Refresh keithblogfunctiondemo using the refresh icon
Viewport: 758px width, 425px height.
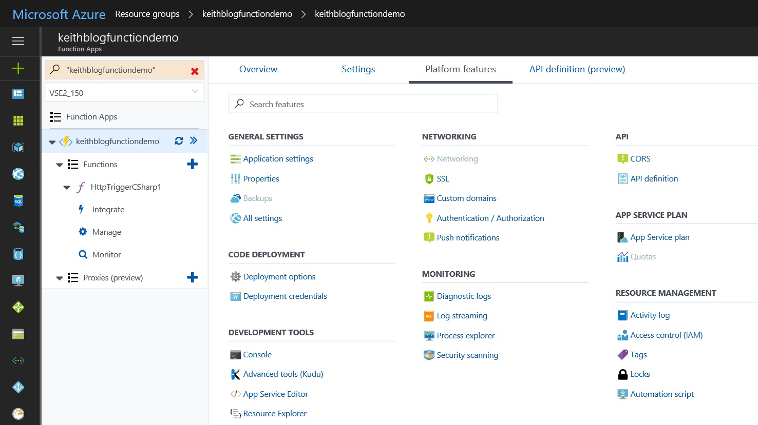tap(178, 140)
